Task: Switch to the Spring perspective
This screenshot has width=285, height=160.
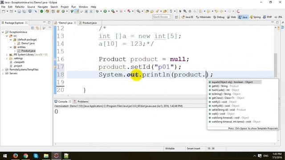Action: [255, 17]
